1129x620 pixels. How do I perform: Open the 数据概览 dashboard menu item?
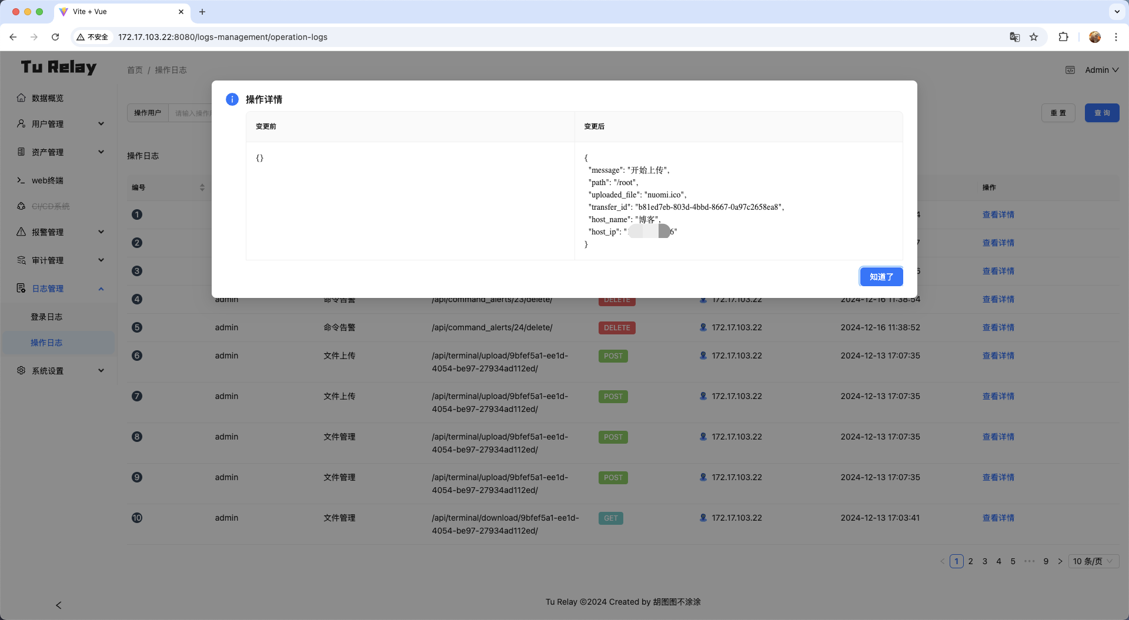[48, 98]
